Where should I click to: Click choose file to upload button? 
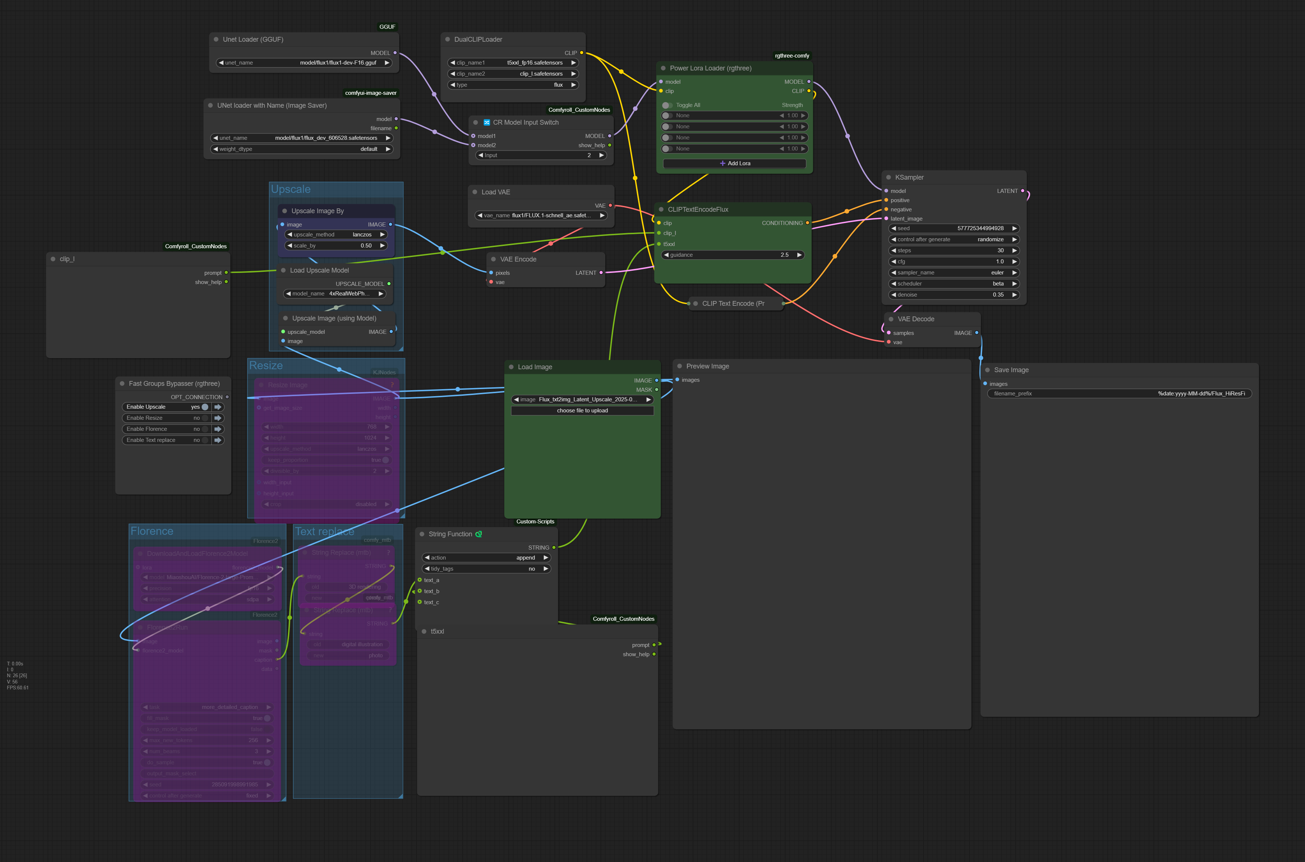click(x=582, y=411)
